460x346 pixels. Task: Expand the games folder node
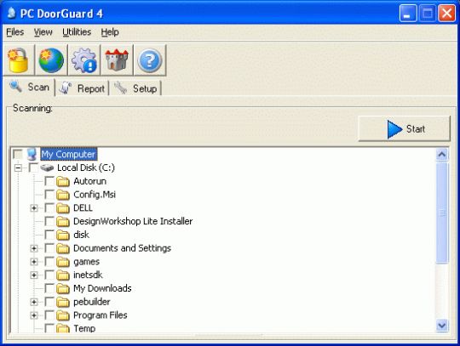click(x=34, y=262)
